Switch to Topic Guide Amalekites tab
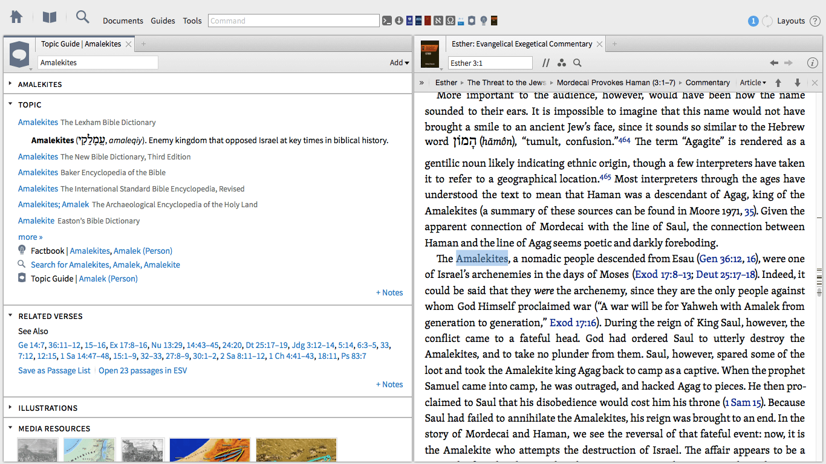 coord(80,44)
